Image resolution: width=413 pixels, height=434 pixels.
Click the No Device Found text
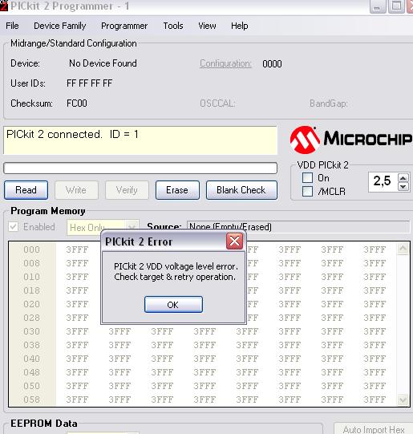click(103, 63)
